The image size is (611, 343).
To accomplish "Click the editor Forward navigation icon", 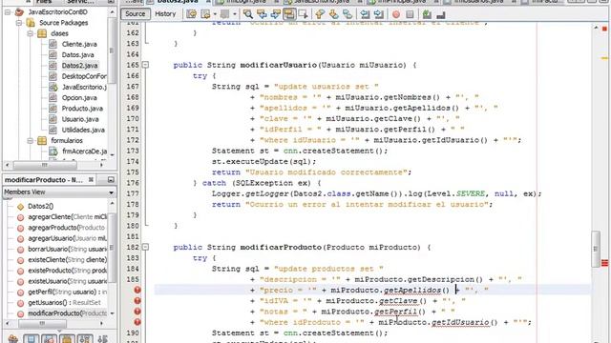I will (x=225, y=14).
